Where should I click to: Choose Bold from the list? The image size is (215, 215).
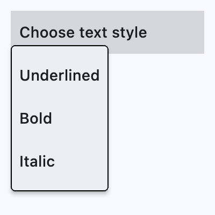pyautogui.click(x=60, y=118)
